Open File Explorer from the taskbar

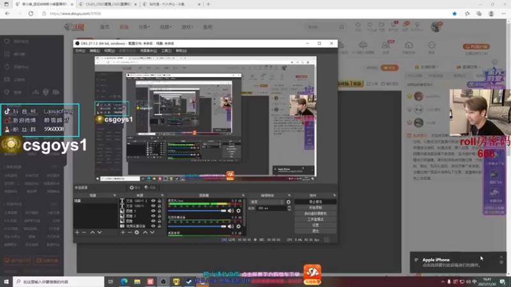click(137, 281)
